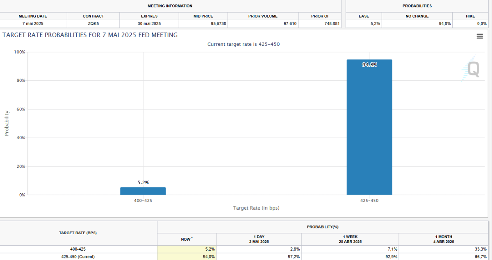Click the HIKE probability header

click(471, 16)
